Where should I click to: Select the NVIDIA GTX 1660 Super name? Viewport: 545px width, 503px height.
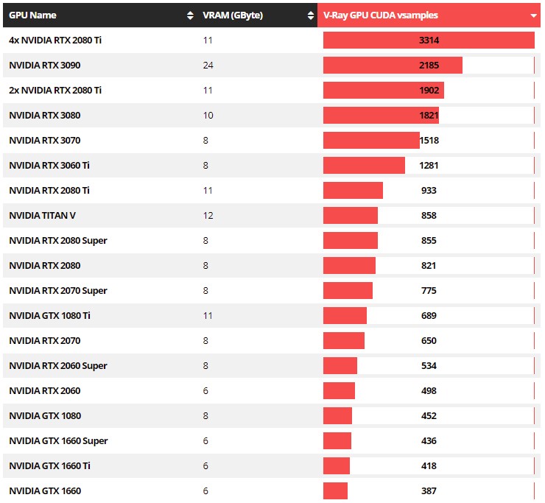(x=58, y=440)
